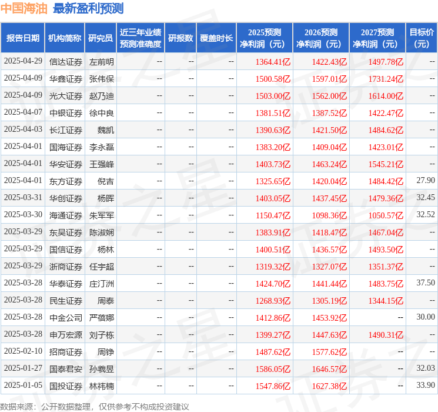Select institution 民生证券

tap(66, 301)
